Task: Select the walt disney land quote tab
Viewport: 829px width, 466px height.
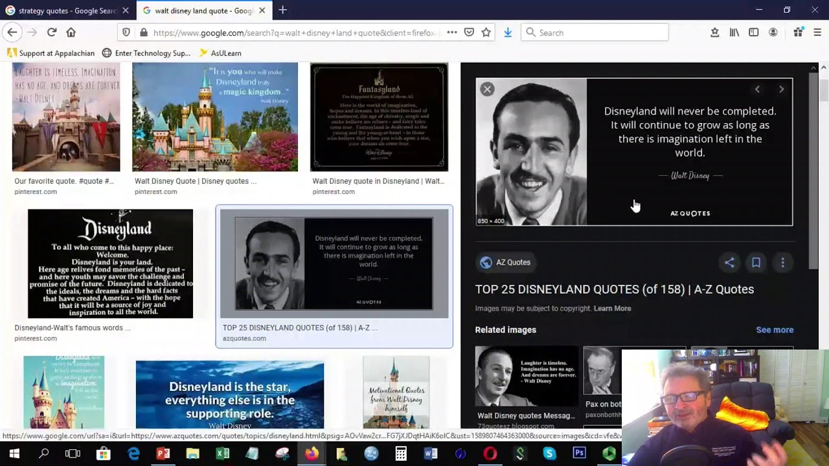Action: (203, 10)
